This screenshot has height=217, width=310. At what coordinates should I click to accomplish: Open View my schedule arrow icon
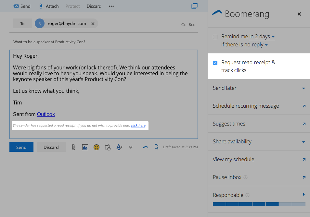tap(304, 159)
